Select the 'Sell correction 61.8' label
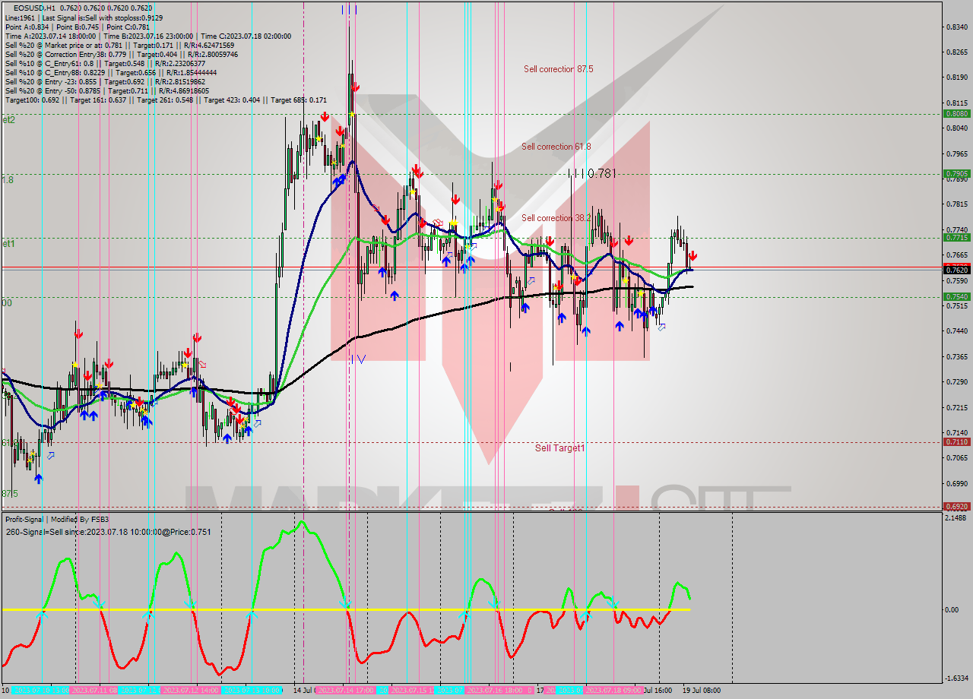The width and height of the screenshot is (973, 699). [556, 147]
